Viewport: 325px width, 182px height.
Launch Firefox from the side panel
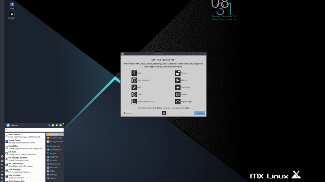click(x=2, y=157)
